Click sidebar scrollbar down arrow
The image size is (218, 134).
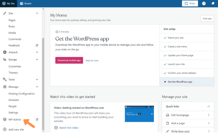click(43, 131)
